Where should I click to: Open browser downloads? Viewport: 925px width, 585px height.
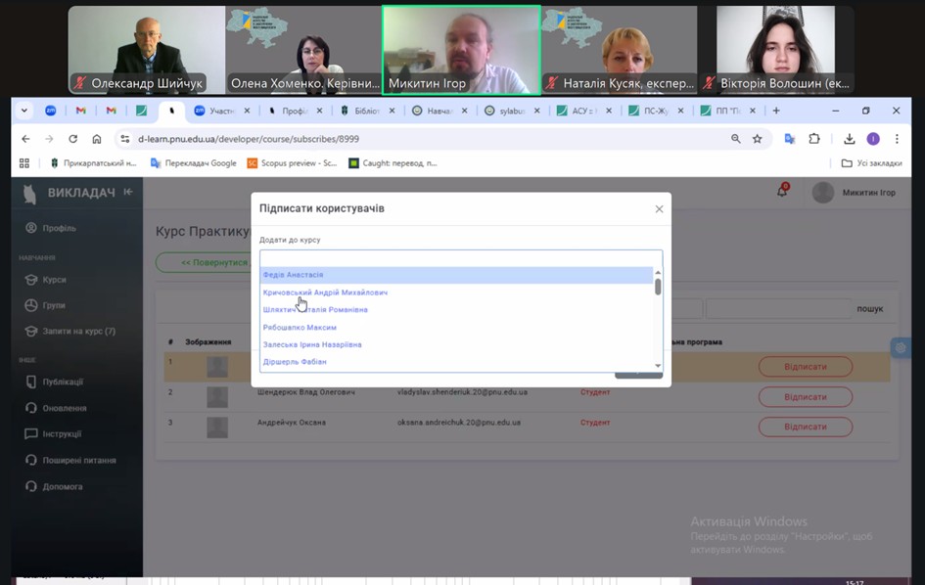[850, 139]
